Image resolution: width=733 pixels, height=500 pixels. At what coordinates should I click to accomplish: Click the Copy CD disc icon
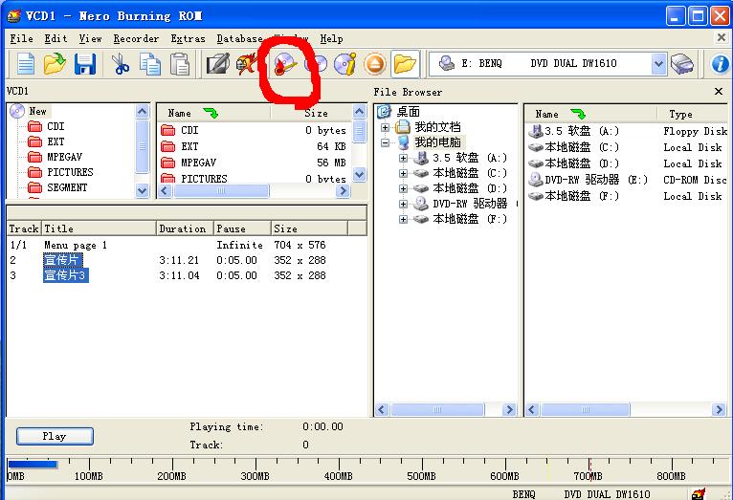click(316, 63)
